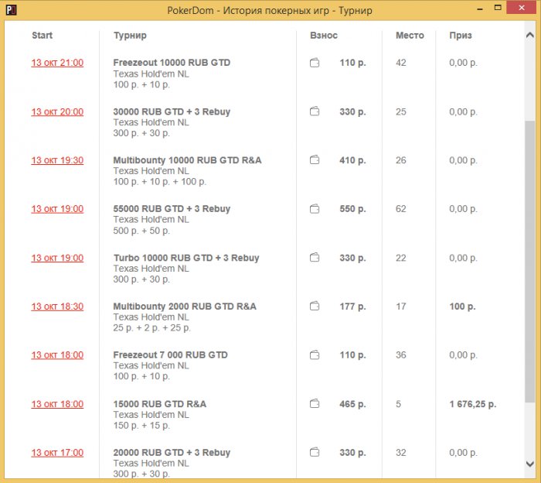Open 13 окт 19:00 link for Turbo 10000

[57, 258]
